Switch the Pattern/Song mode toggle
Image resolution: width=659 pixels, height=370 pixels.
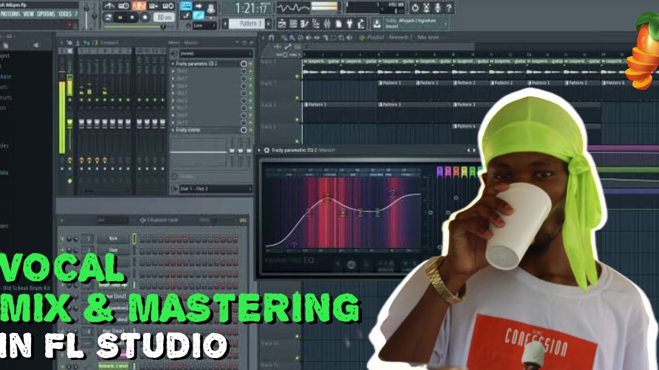pos(108,17)
